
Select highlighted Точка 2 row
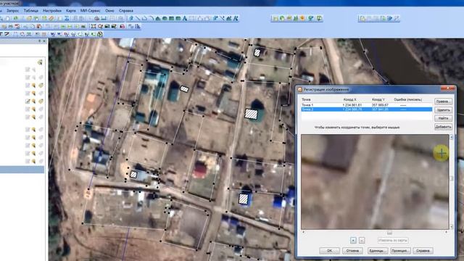click(366, 109)
